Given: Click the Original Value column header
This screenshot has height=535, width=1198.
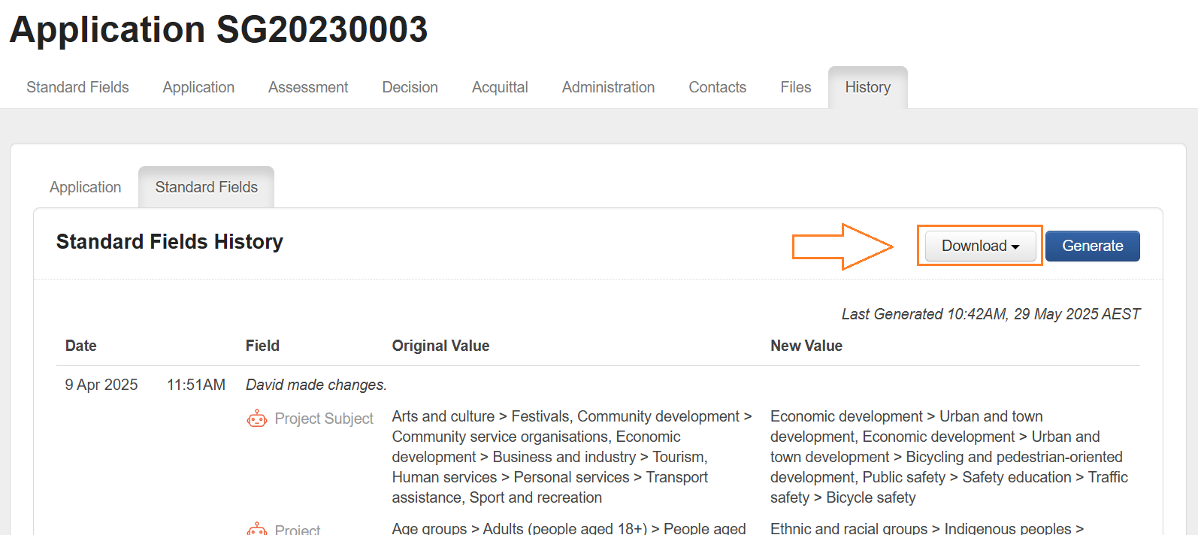Looking at the screenshot, I should coord(440,346).
